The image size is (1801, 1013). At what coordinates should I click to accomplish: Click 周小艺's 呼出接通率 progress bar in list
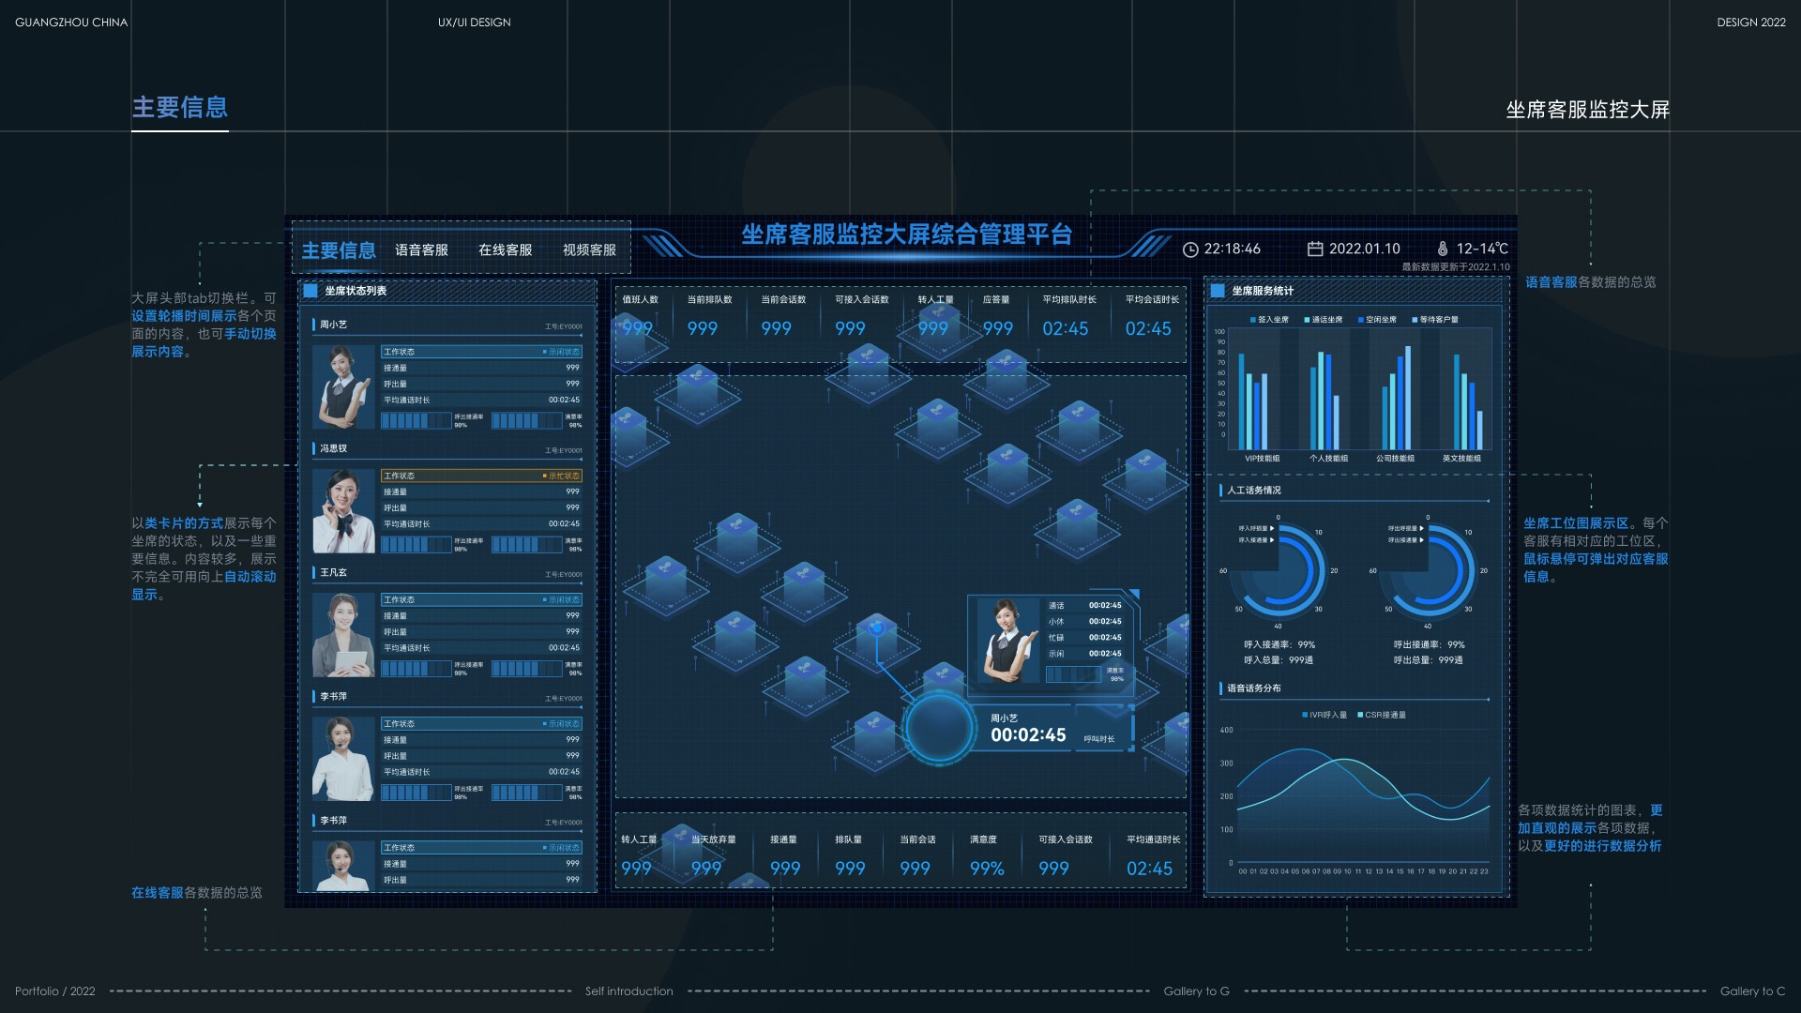click(416, 420)
